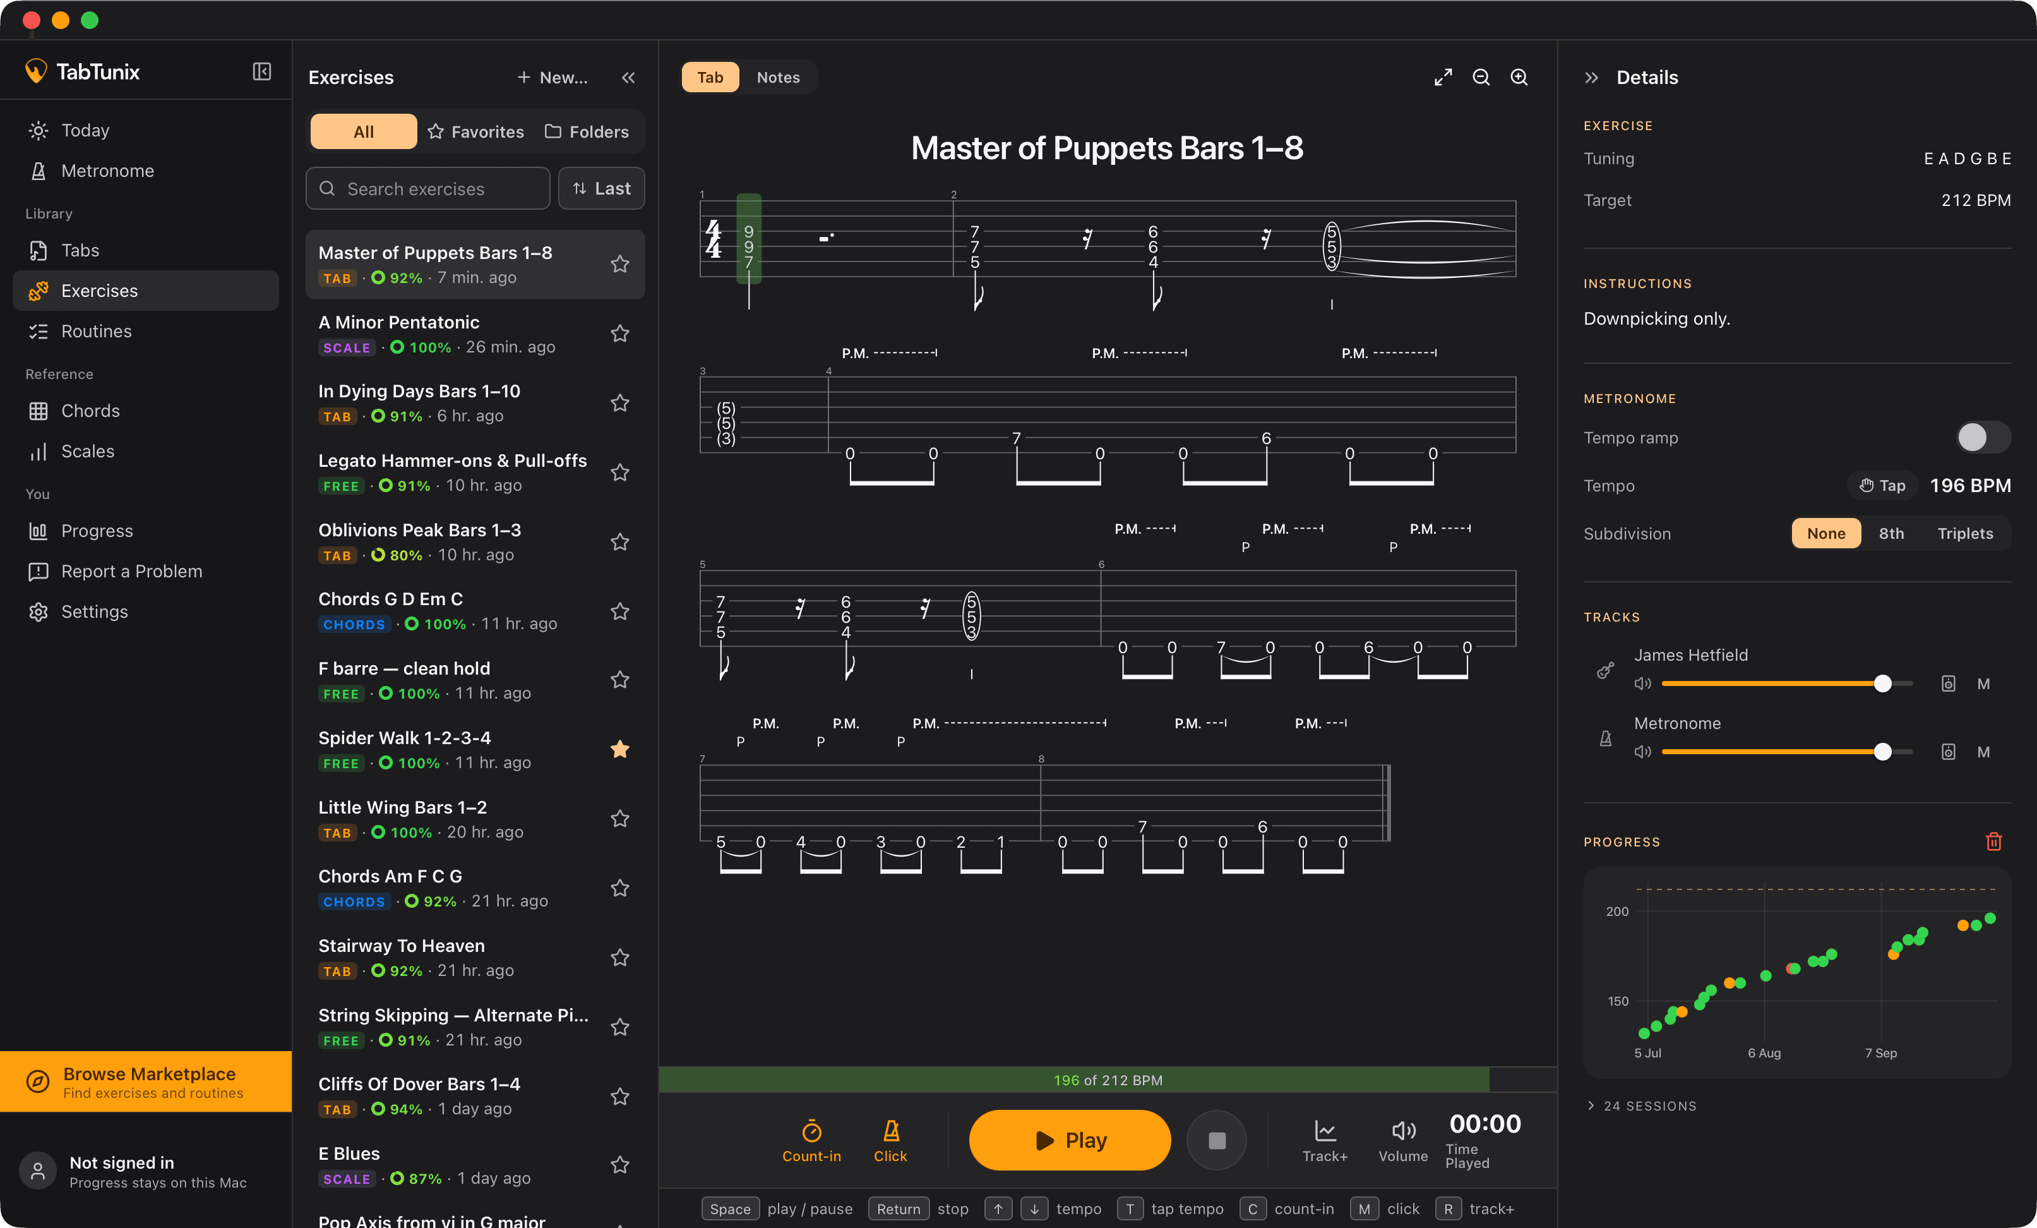Image resolution: width=2037 pixels, height=1228 pixels.
Task: Select the 8th subdivision option
Action: pyautogui.click(x=1891, y=533)
